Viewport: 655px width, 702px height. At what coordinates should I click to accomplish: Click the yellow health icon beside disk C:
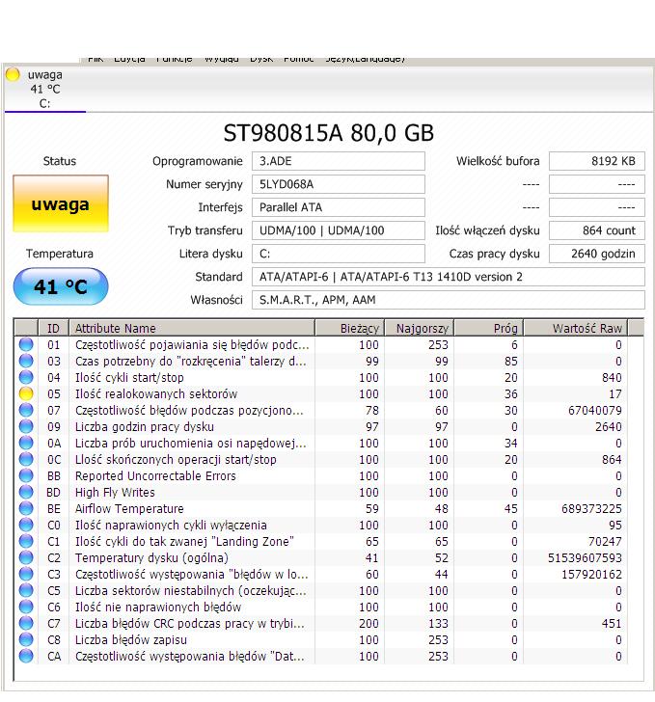click(13, 74)
